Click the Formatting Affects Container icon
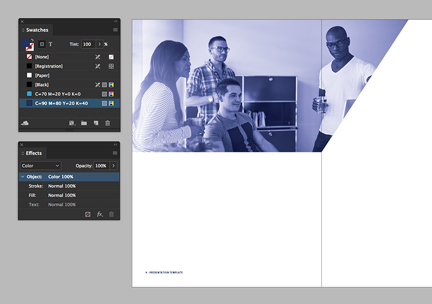The height and width of the screenshot is (304, 432). coord(41,44)
